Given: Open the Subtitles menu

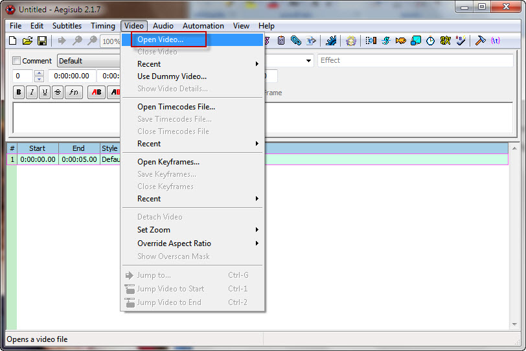Looking at the screenshot, I should [67, 26].
